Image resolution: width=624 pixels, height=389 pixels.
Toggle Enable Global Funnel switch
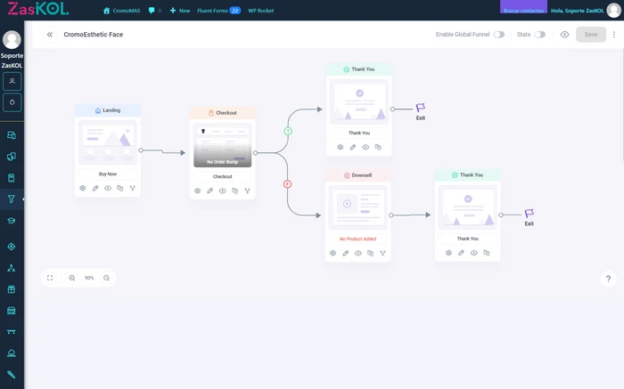point(499,35)
